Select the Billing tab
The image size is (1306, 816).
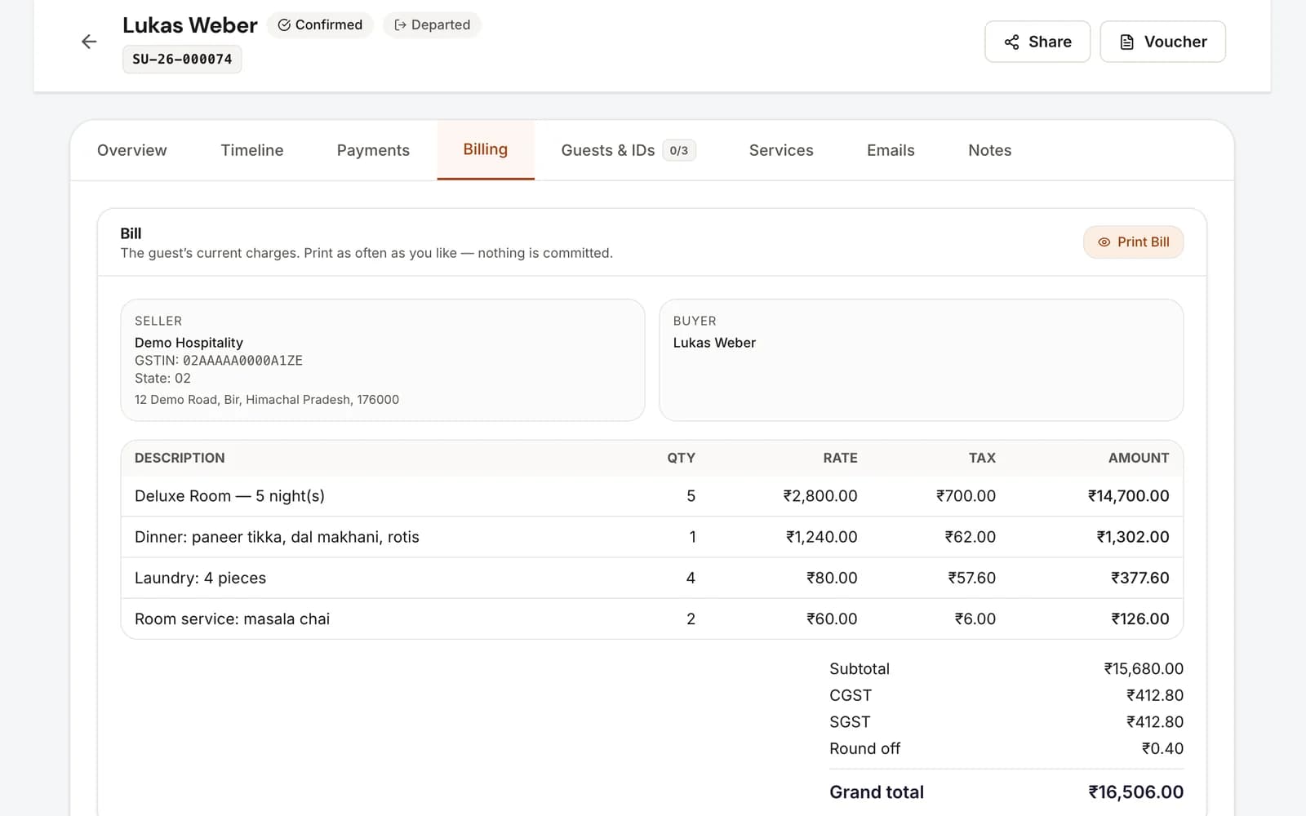486,150
